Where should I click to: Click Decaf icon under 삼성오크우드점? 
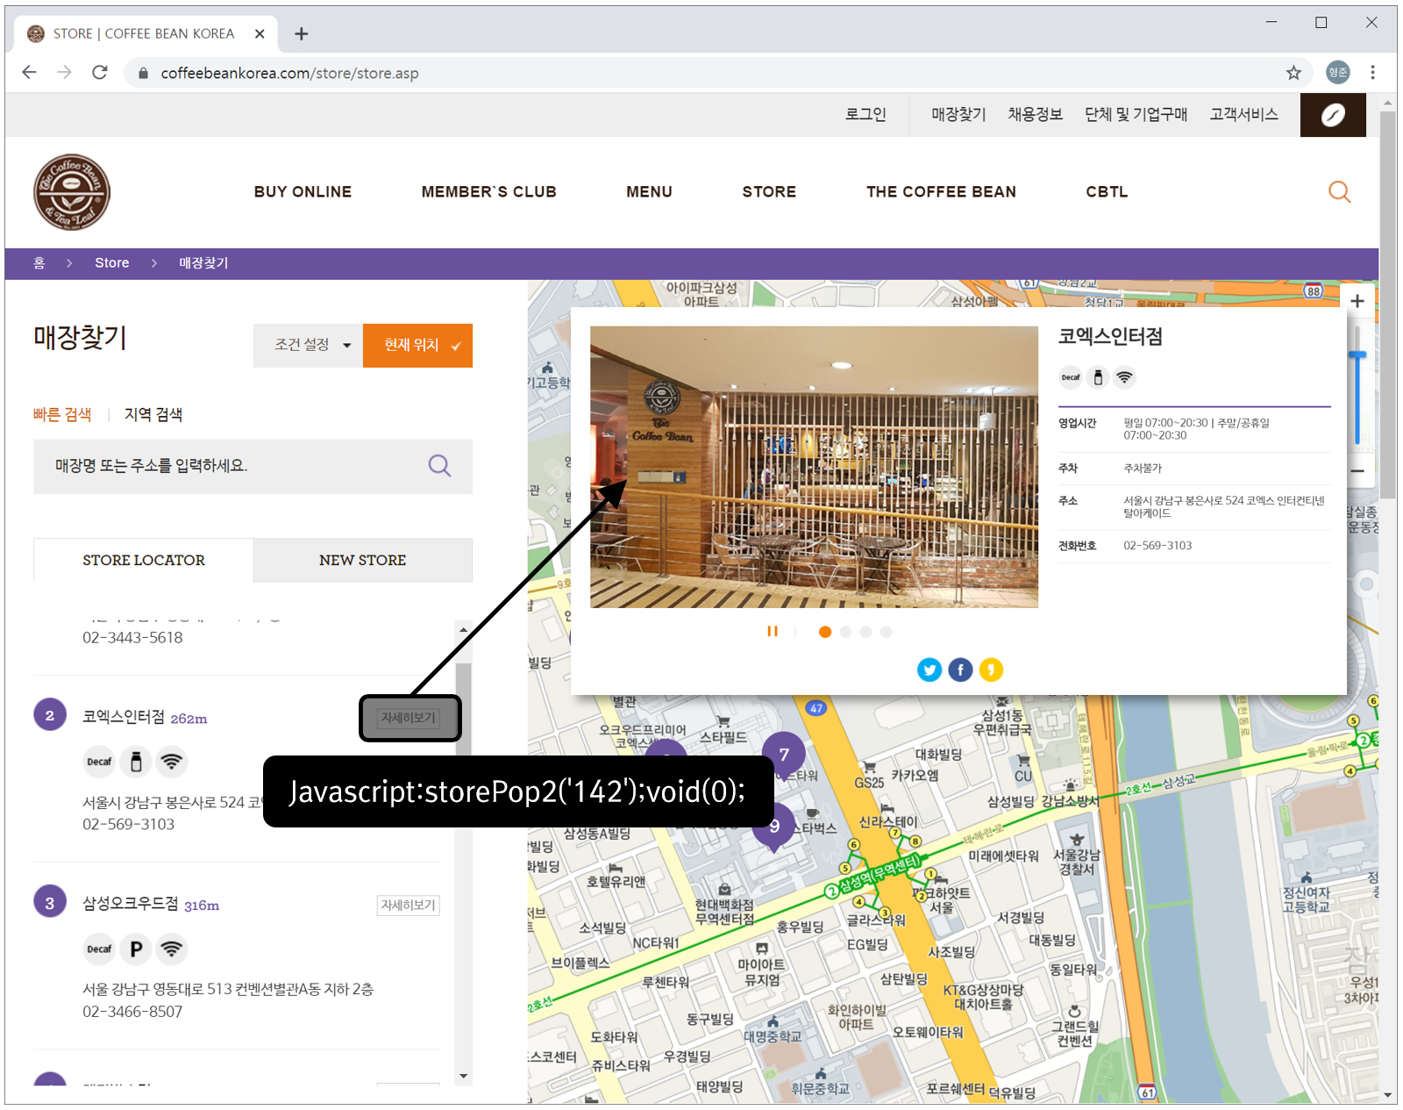tap(99, 949)
